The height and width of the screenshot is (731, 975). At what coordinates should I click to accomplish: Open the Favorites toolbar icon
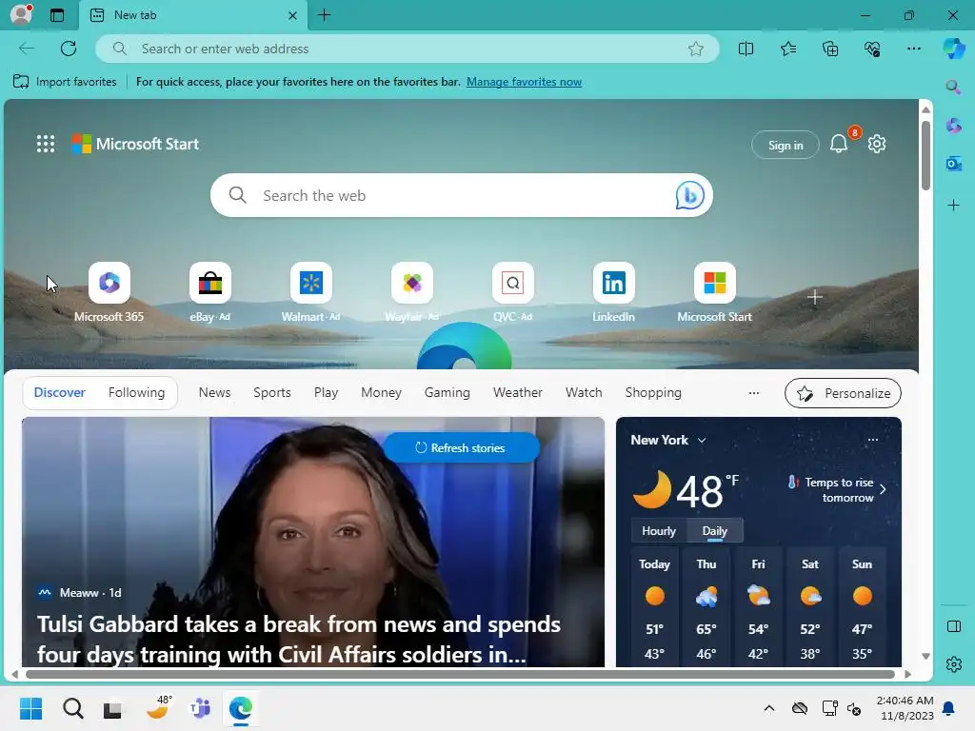point(787,49)
